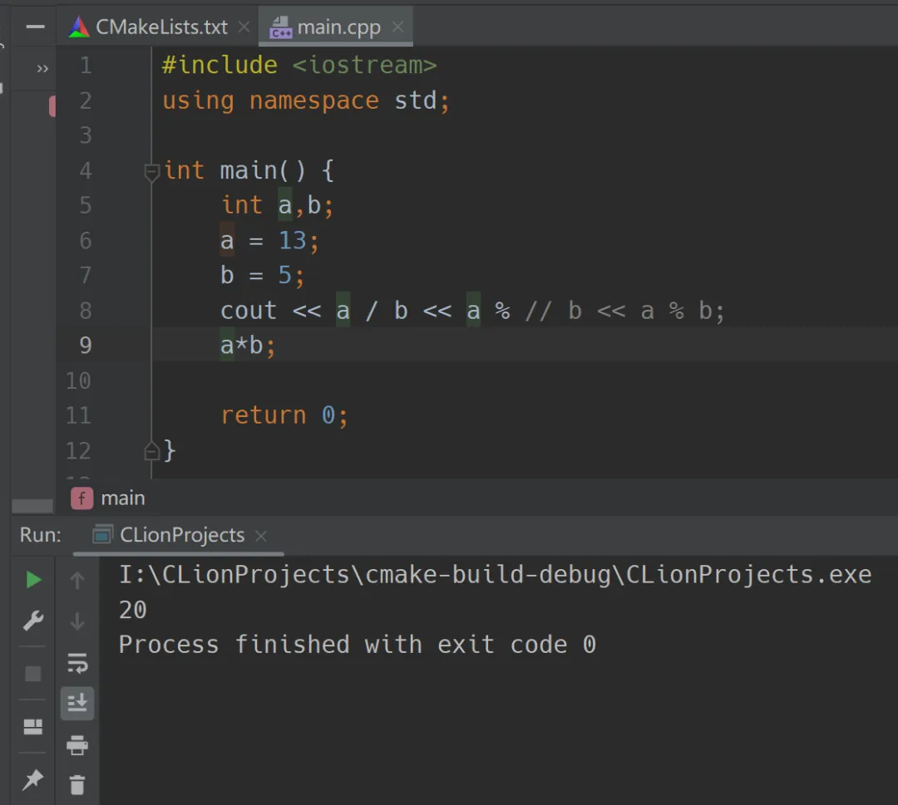Go down the stack trace arrow

(77, 621)
